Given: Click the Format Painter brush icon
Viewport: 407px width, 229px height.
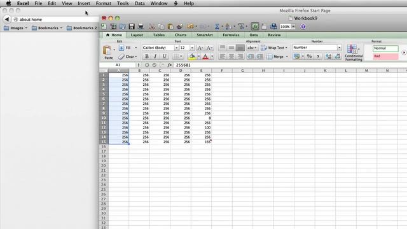Looking at the screenshot, I should tap(179, 27).
